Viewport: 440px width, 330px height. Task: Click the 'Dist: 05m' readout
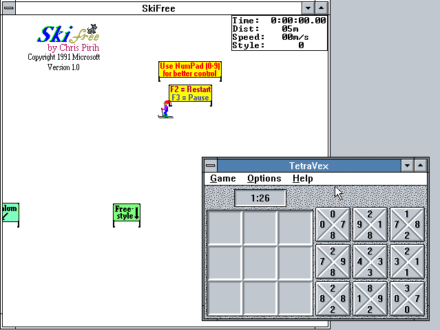coord(266,29)
